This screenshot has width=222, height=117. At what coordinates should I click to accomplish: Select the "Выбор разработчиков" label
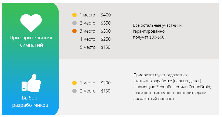click(30, 101)
